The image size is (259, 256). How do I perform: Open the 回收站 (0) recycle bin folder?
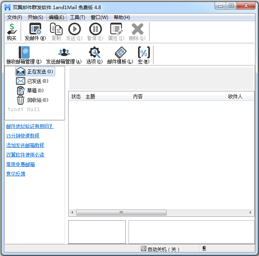(33, 100)
